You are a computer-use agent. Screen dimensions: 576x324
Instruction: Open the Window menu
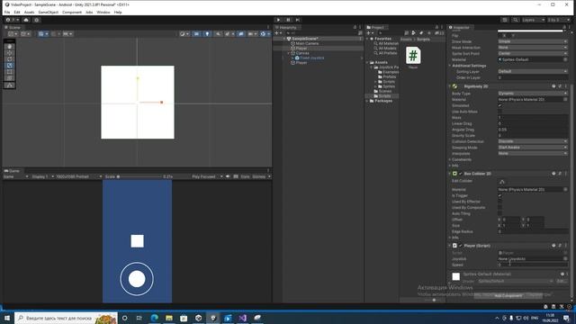tap(103, 12)
